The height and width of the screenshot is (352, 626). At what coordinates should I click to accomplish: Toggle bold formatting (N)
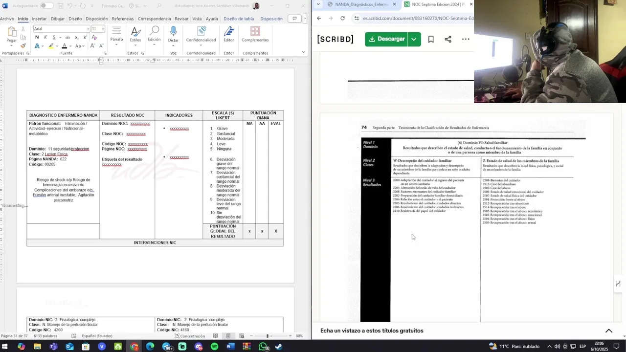[x=37, y=37]
